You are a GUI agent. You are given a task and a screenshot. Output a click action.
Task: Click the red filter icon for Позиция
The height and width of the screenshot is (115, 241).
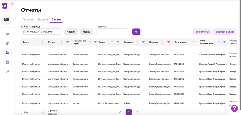tap(168, 42)
